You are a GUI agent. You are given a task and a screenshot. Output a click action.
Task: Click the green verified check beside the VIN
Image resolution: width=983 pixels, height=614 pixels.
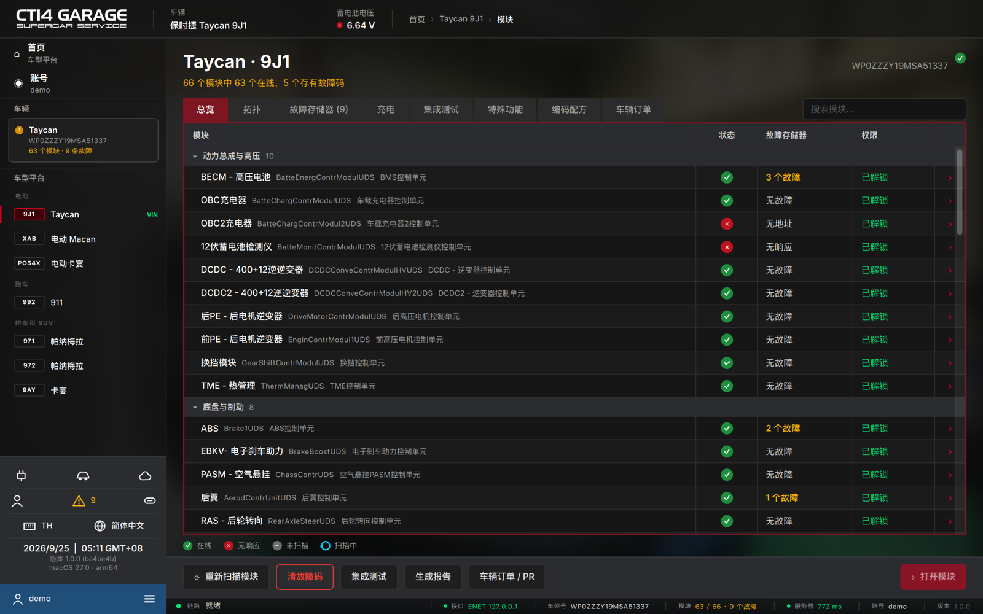960,58
